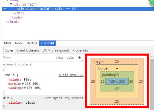This screenshot has width=154, height=110.
Task: Select body in the breadcrumb bar
Action: click(19, 43)
